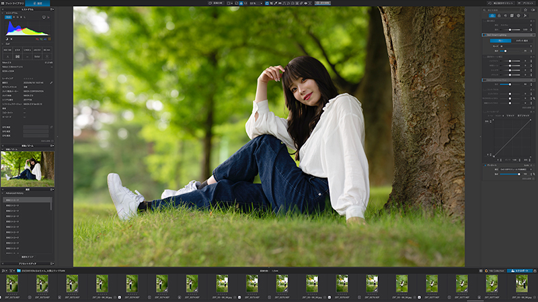The image size is (538, 302).
Task: Switch to the PhotoLibrary tab
Action: pyautogui.click(x=12, y=3)
